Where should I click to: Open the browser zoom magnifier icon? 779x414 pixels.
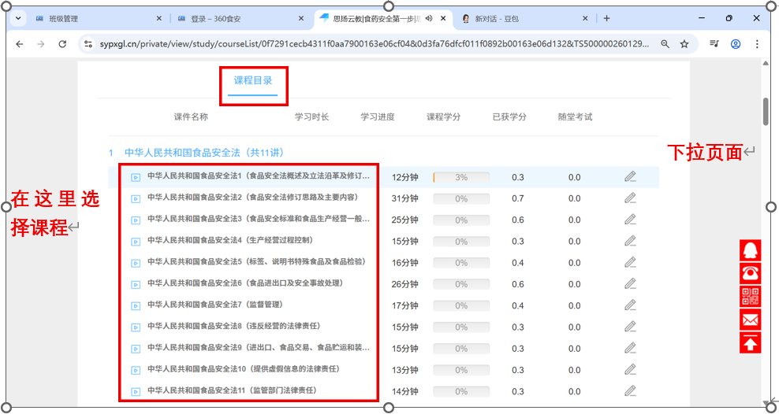(x=665, y=45)
